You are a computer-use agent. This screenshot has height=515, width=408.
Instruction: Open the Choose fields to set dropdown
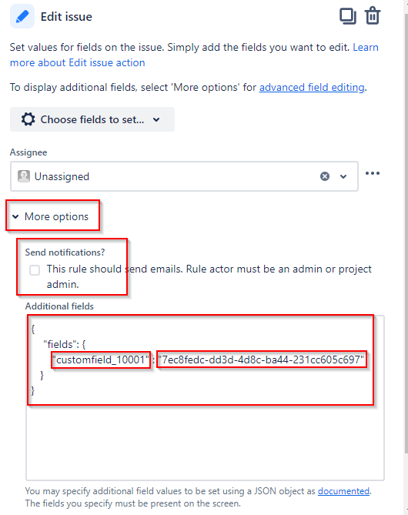(92, 119)
